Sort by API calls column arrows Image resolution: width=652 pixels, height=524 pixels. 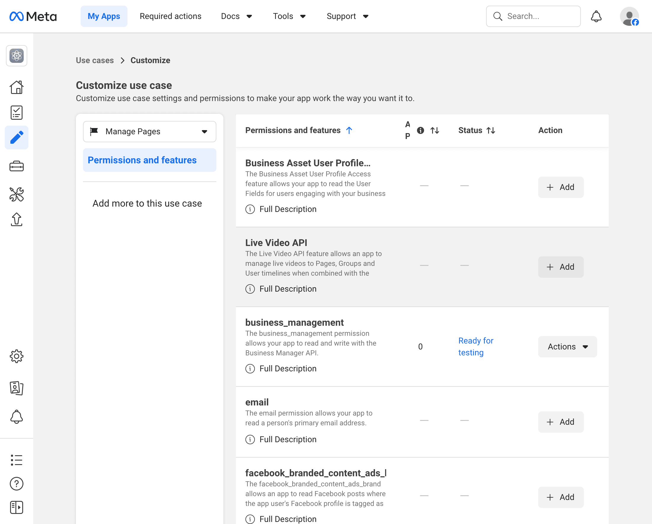434,130
